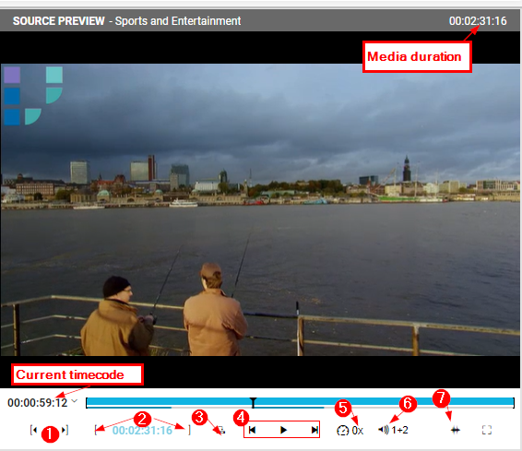The height and width of the screenshot is (451, 522).
Task: Set the mark-in bracket
Action: [96, 430]
